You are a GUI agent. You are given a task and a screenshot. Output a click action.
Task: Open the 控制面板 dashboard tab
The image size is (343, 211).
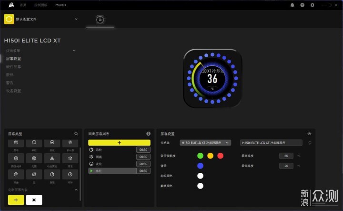pos(40,5)
